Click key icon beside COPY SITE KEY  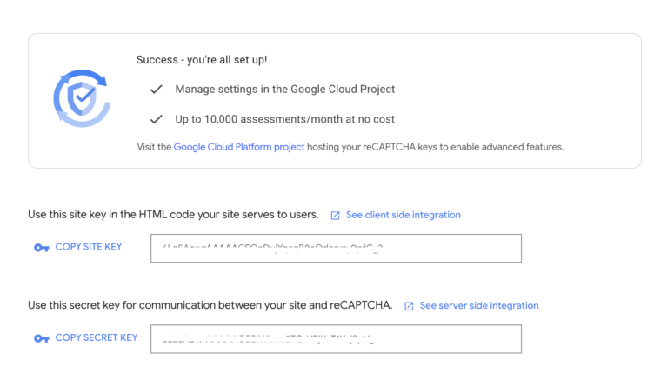(41, 248)
